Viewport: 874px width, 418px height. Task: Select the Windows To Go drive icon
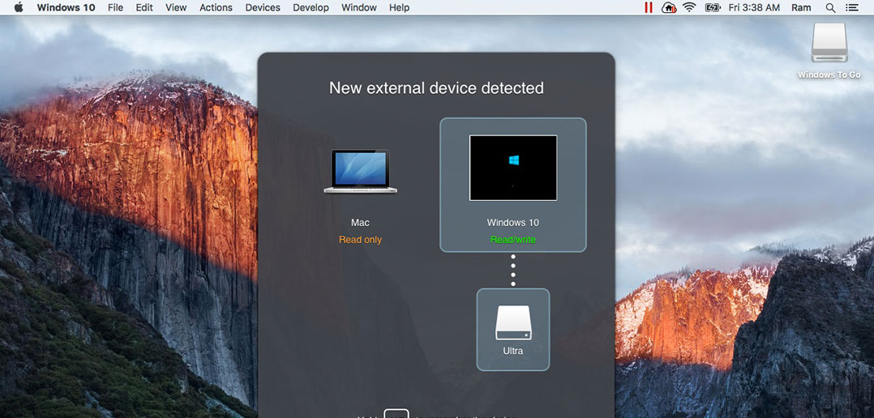(829, 42)
